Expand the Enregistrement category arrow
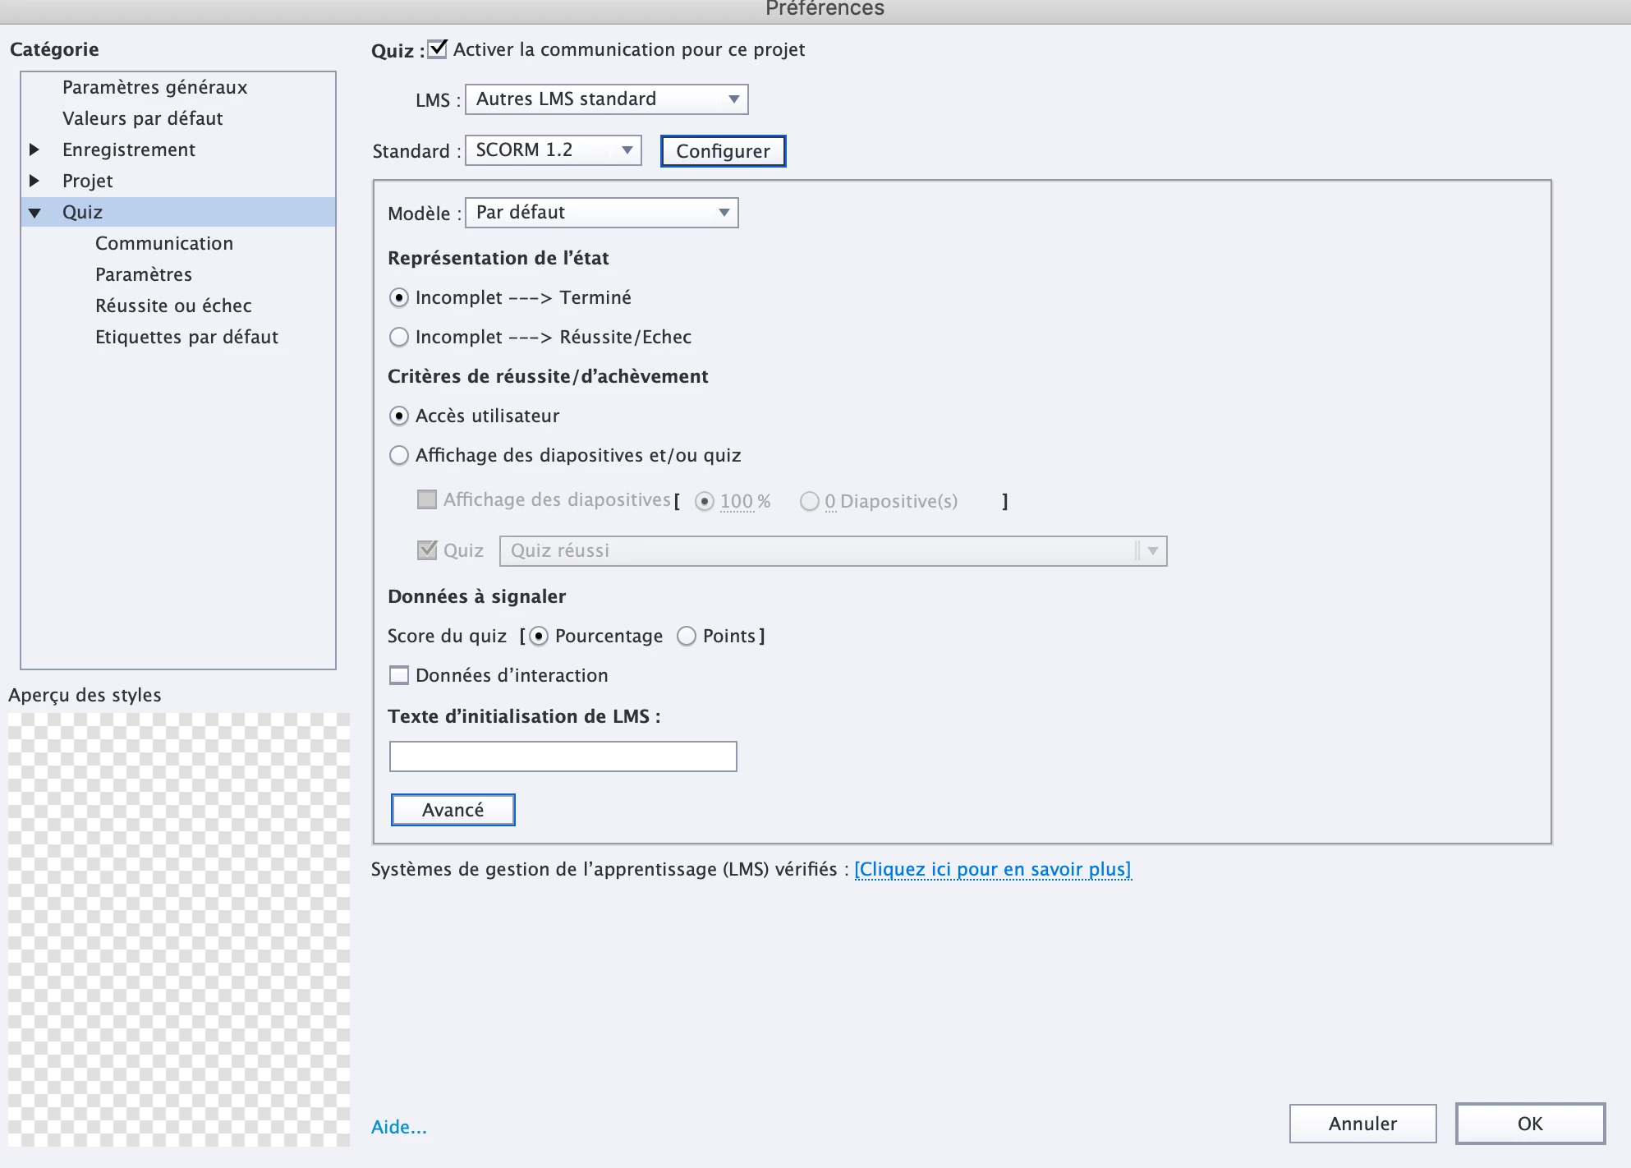 point(34,149)
